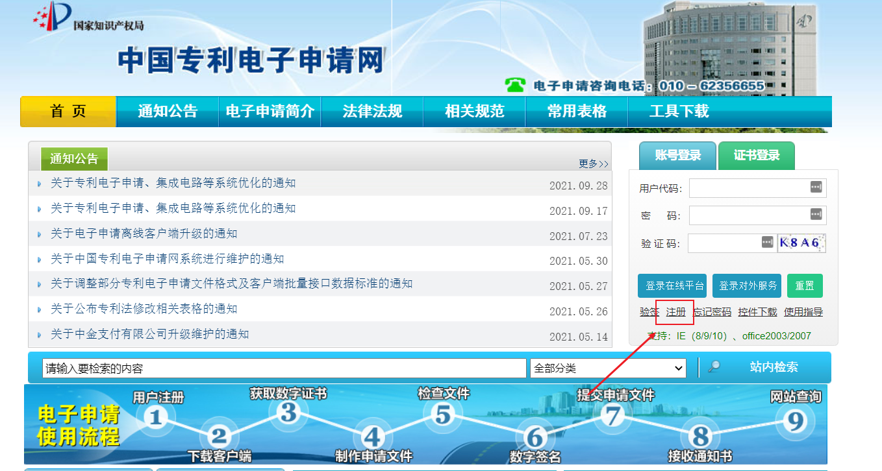This screenshot has width=882, height=471.
Task: Click 站内检索 search button
Action: pos(774,367)
